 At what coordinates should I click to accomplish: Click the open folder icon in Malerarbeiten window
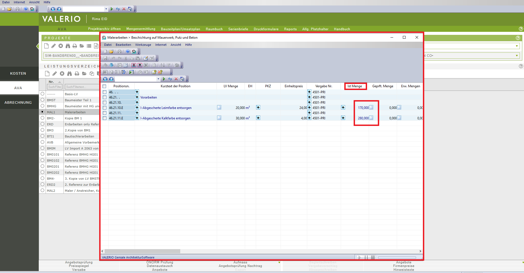pyautogui.click(x=111, y=51)
